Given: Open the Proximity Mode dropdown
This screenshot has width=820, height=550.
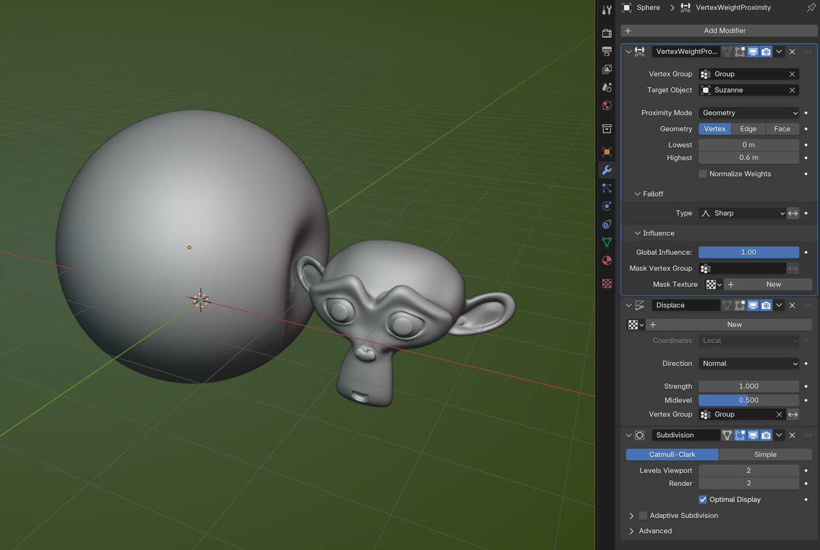Looking at the screenshot, I should point(748,112).
